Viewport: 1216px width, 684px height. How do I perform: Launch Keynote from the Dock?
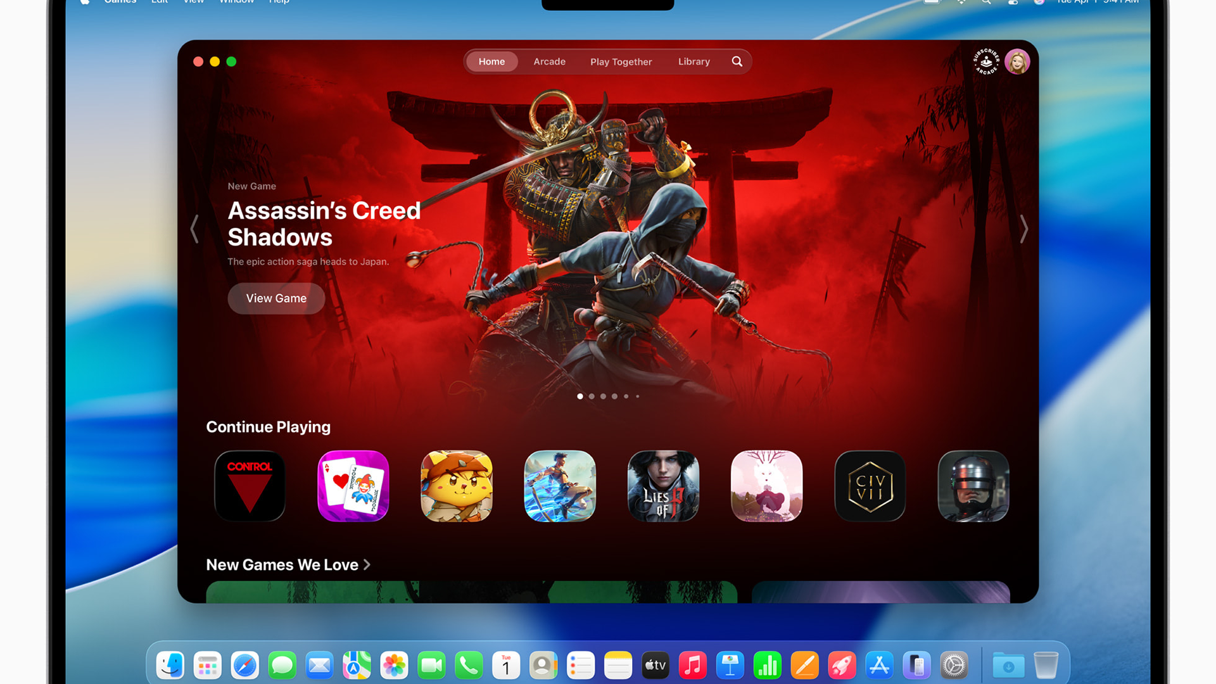(x=730, y=666)
